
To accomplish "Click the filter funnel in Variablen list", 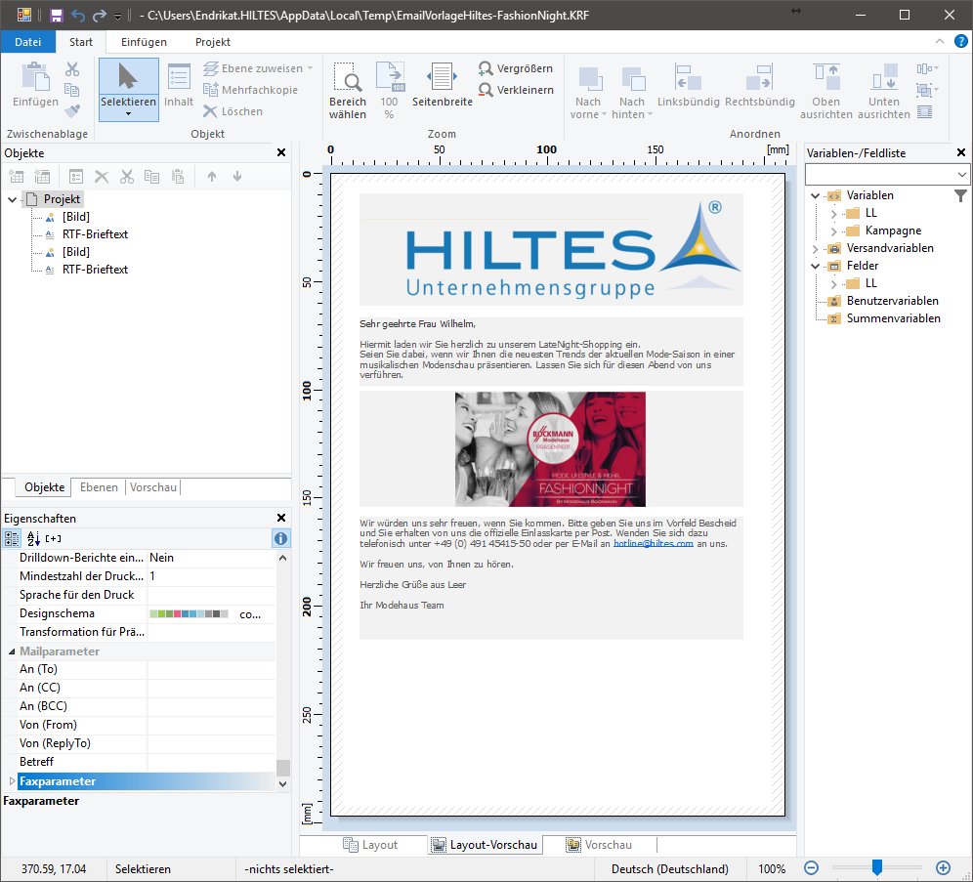I will click(960, 195).
